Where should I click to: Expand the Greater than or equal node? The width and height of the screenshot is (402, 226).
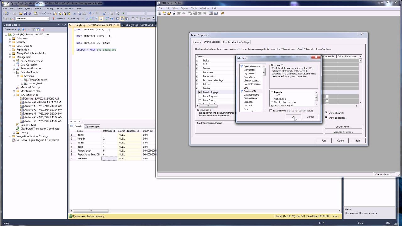tap(272, 102)
